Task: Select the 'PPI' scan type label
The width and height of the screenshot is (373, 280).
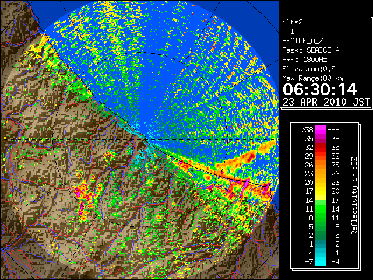Action: (288, 32)
